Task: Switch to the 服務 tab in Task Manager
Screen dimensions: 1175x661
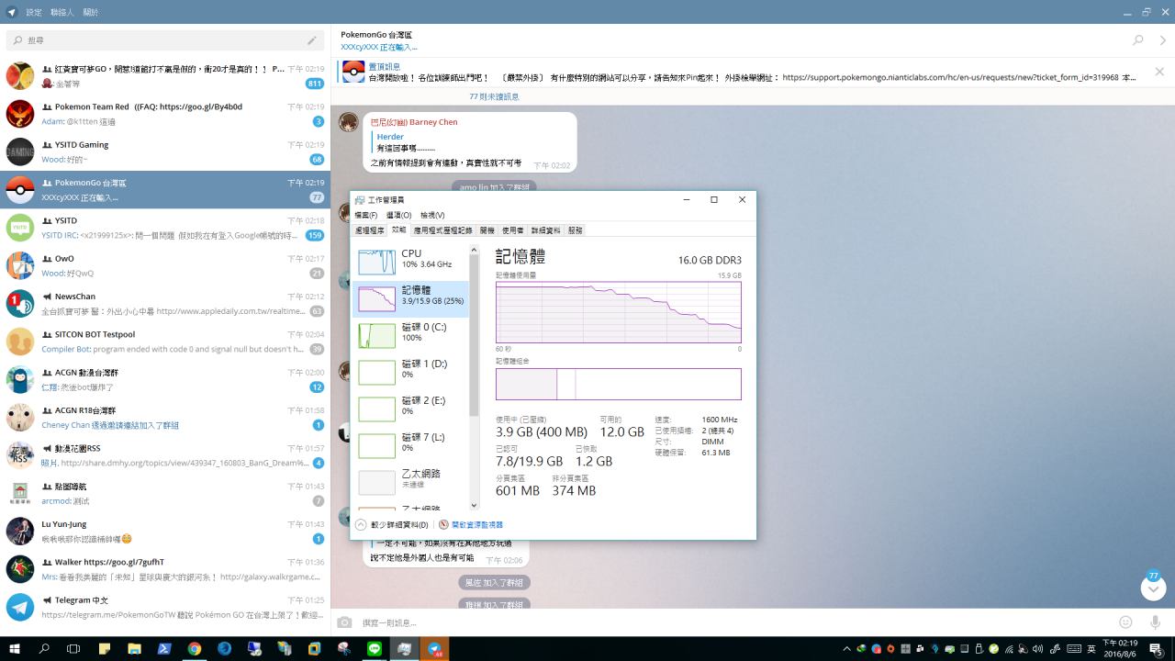Action: tap(575, 230)
